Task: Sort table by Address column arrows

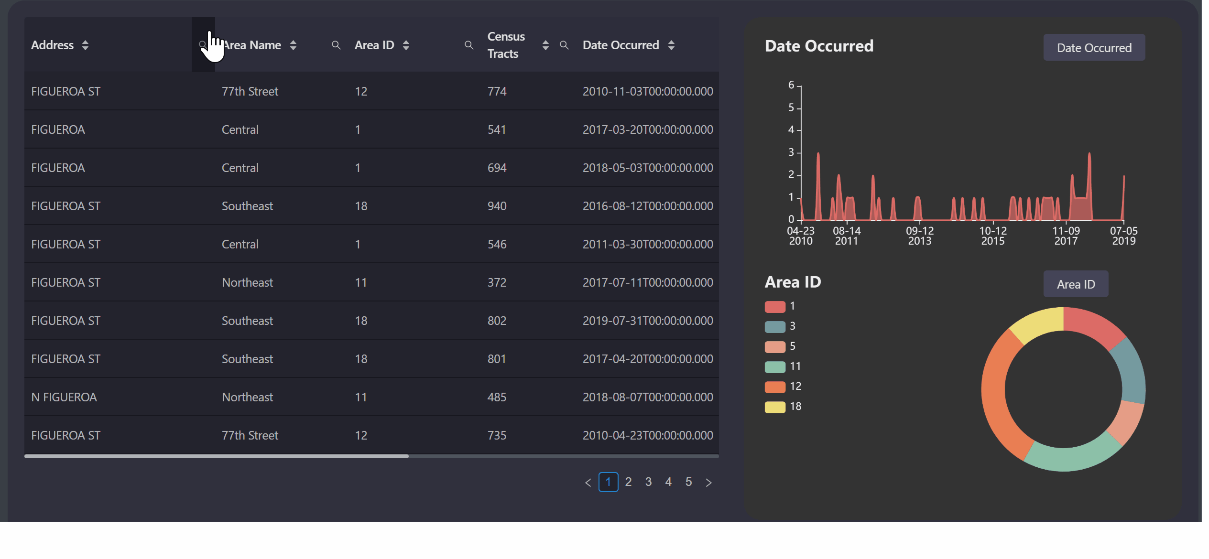Action: click(x=85, y=45)
